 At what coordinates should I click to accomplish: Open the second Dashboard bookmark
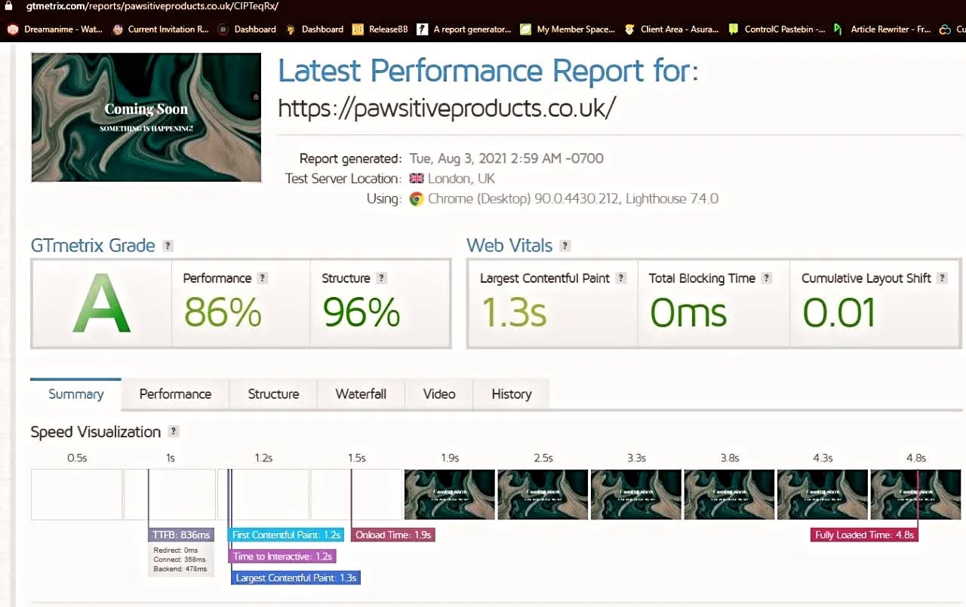click(x=314, y=29)
